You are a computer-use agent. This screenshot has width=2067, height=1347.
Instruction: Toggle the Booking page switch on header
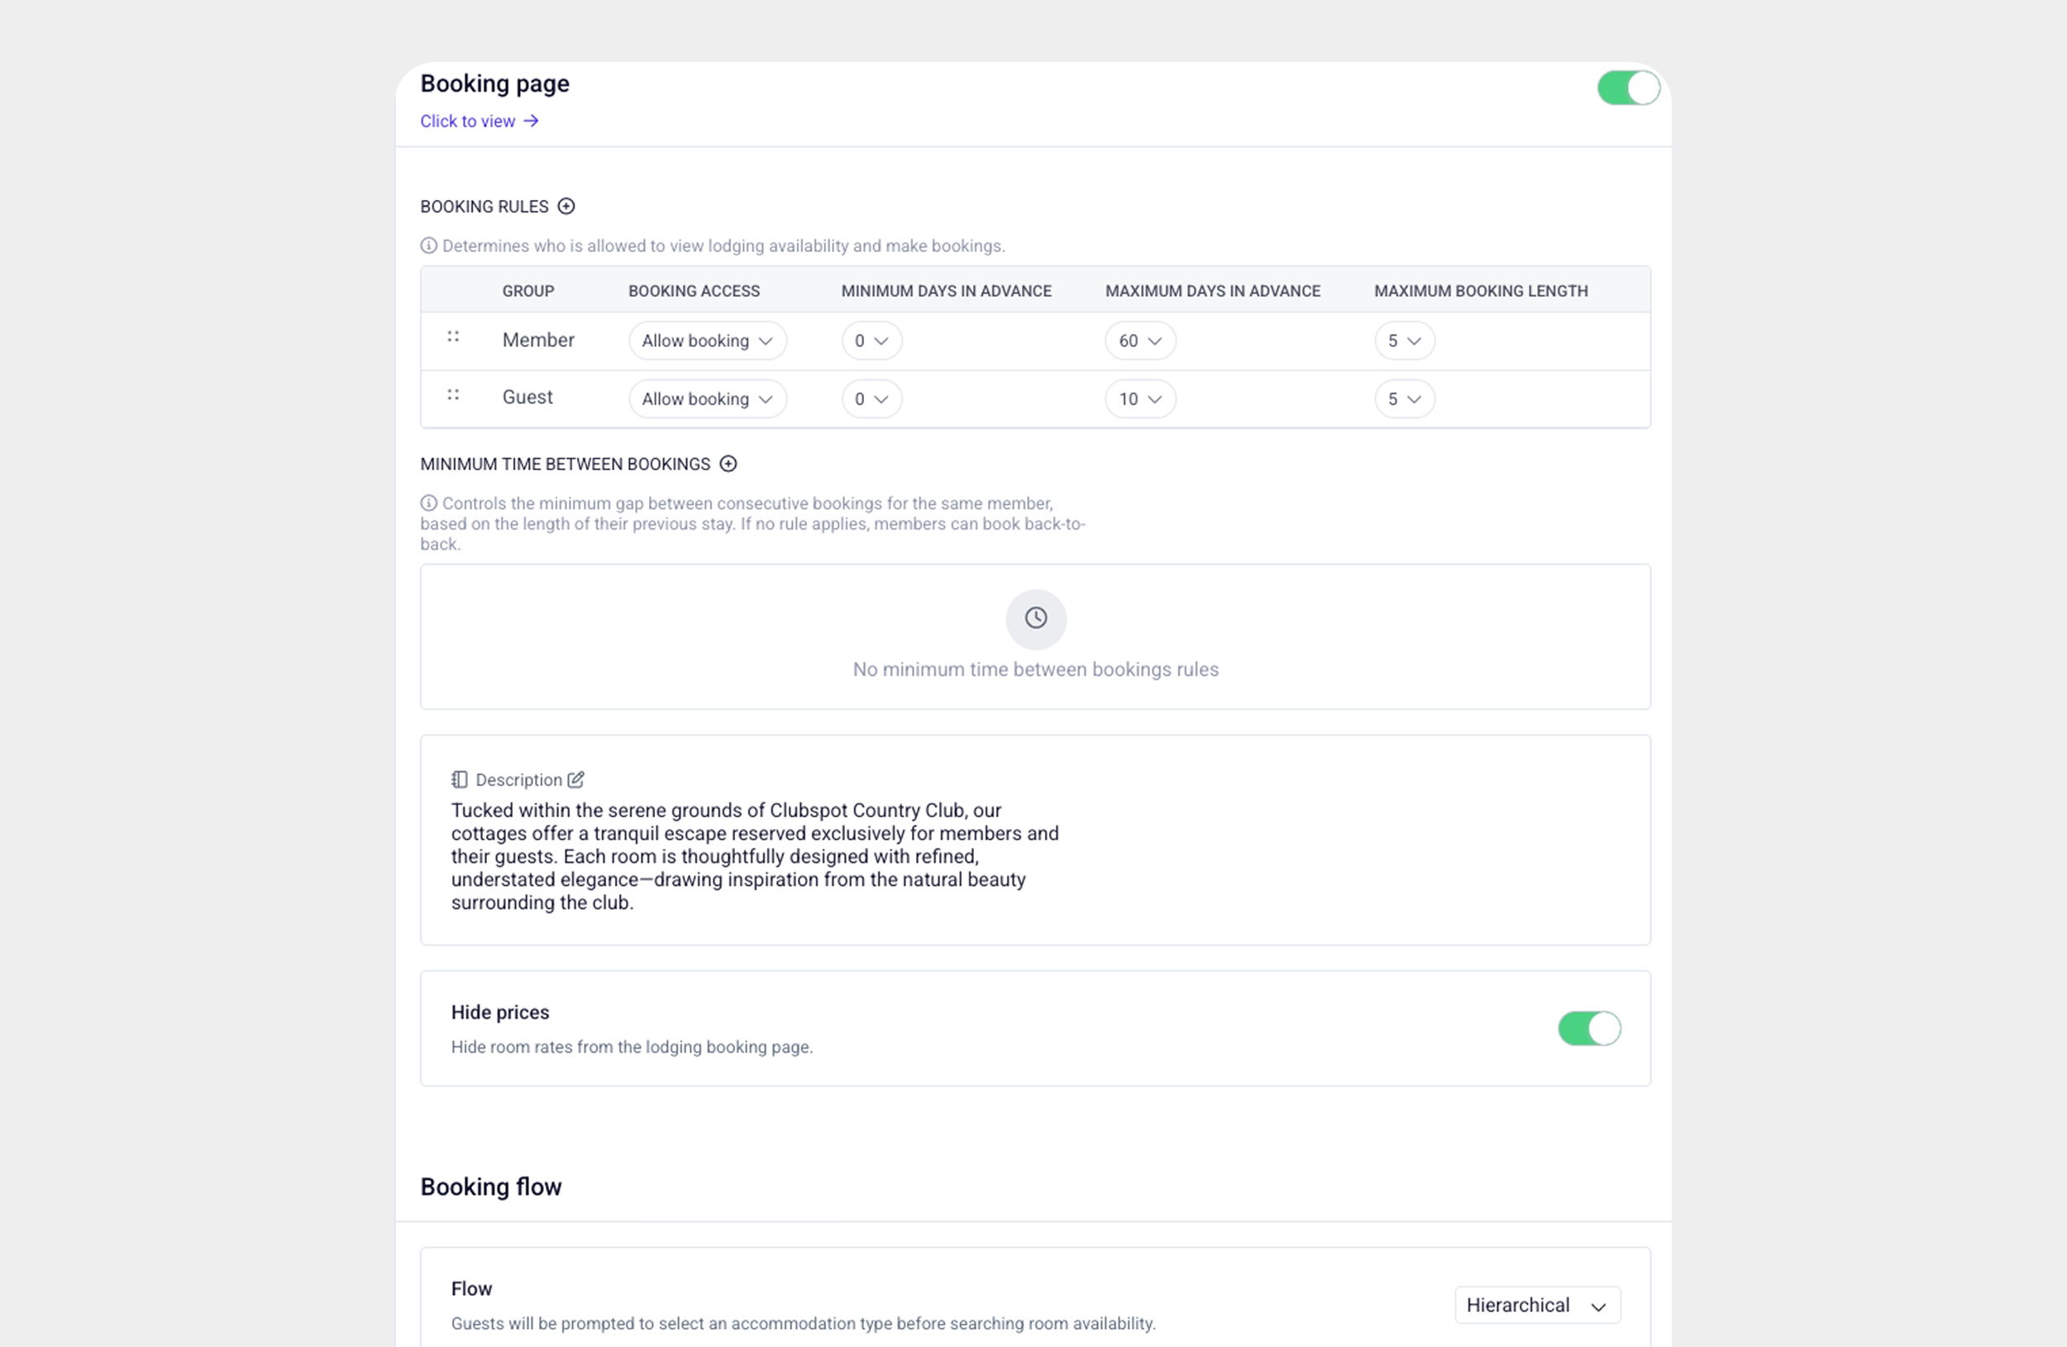click(1626, 88)
